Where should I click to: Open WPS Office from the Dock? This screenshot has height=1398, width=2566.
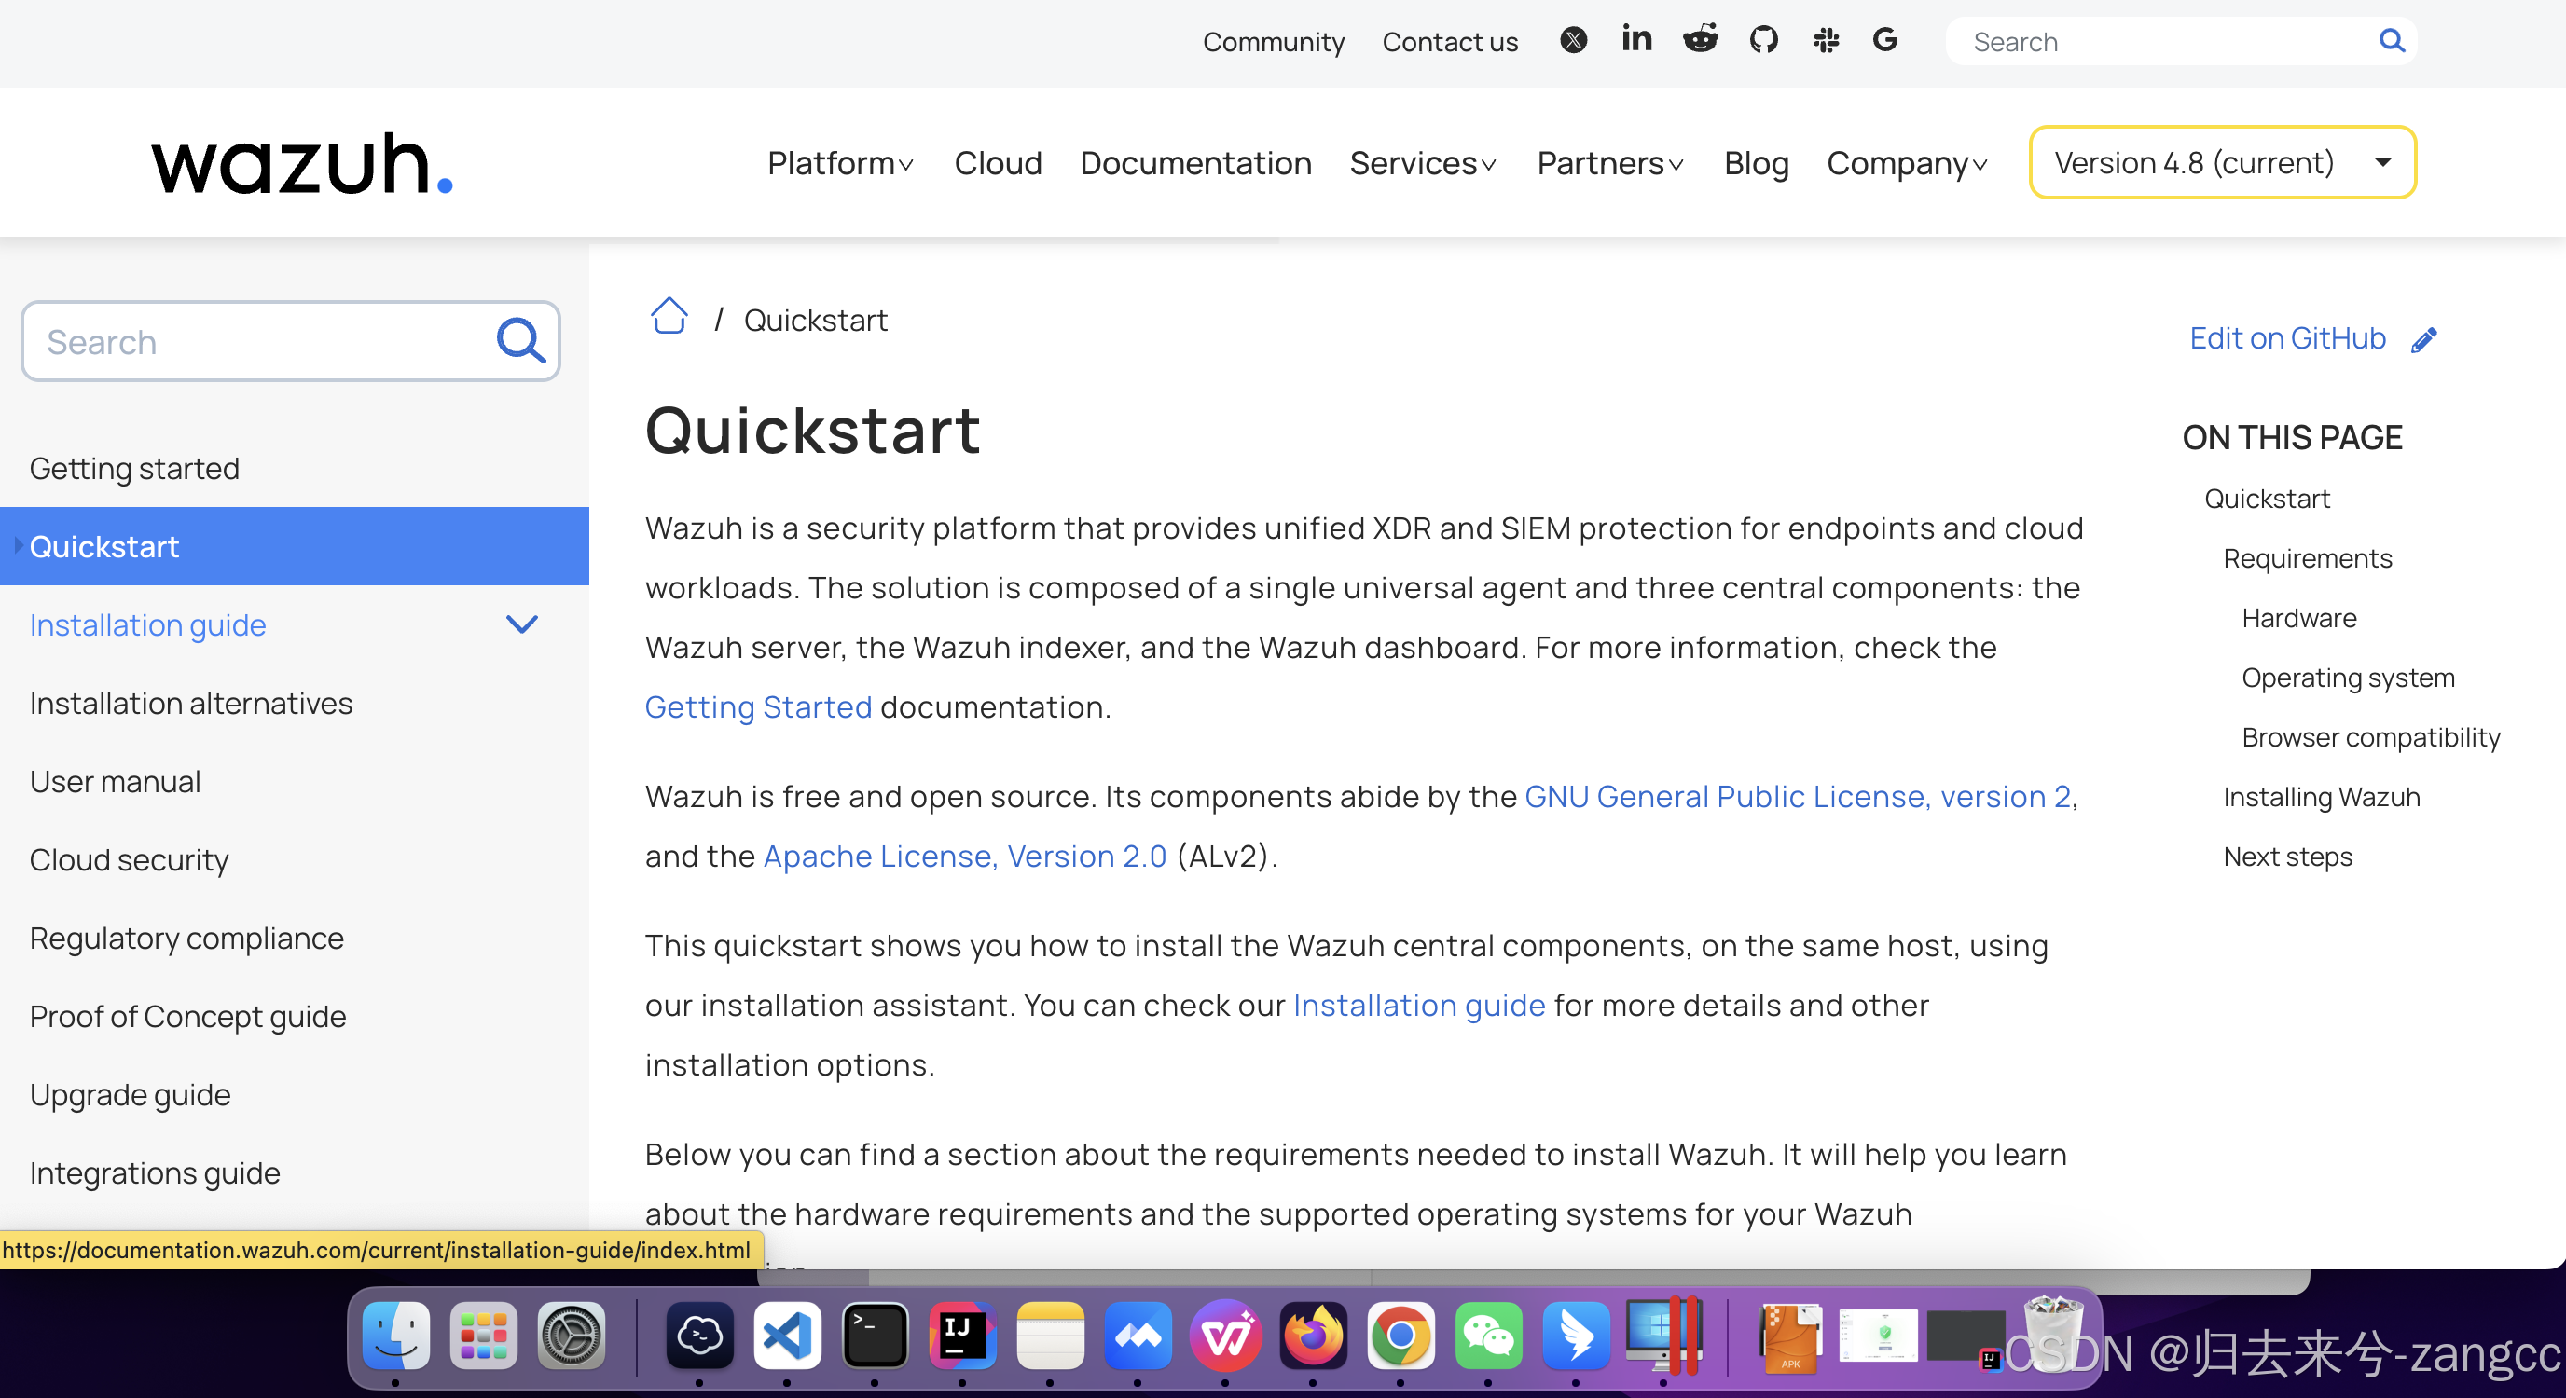click(x=1225, y=1336)
